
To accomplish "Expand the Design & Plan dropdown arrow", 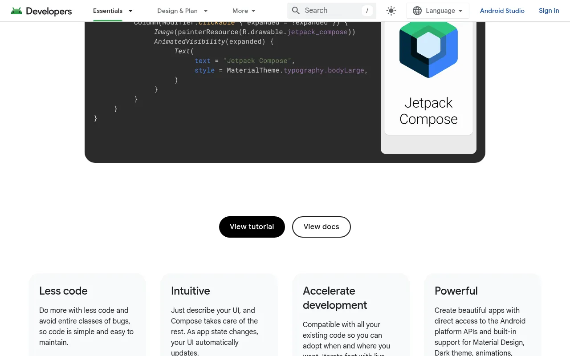I will click(205, 11).
